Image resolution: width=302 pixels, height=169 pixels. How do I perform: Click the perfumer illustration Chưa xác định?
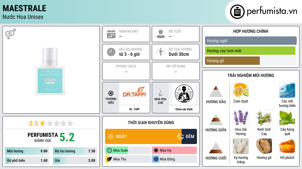(x=184, y=94)
